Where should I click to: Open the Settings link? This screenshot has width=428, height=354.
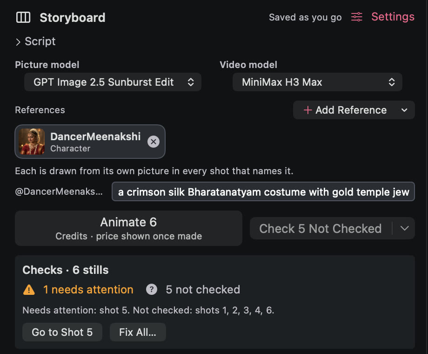click(x=393, y=17)
